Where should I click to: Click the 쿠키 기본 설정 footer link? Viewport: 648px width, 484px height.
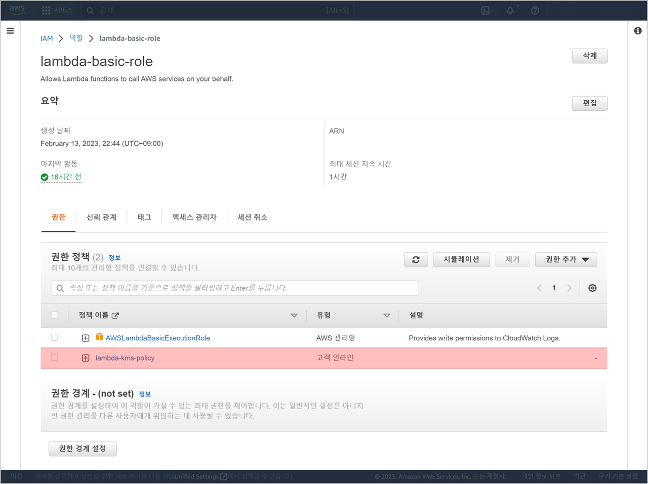pyautogui.click(x=618, y=476)
